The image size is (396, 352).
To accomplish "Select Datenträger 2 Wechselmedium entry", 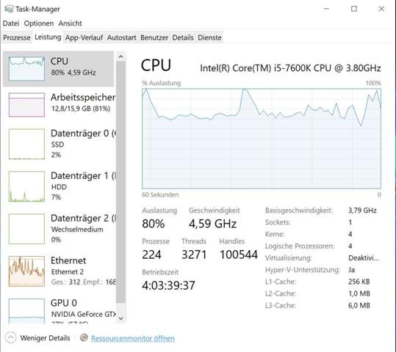I will coord(59,229).
